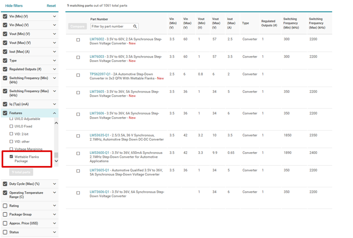Expand the Iout (Max) (A) filter

click(x=55, y=52)
